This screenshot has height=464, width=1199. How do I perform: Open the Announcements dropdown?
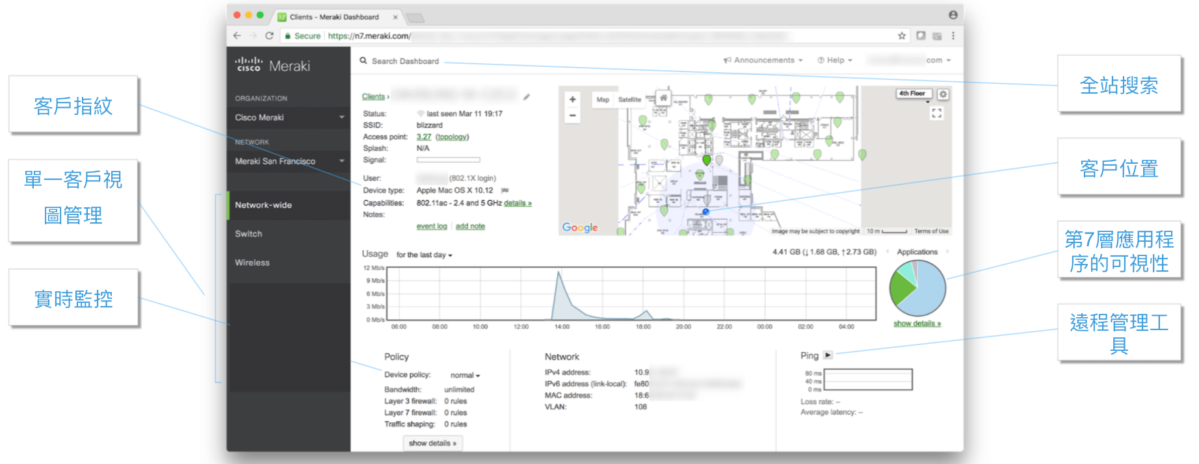coord(763,60)
